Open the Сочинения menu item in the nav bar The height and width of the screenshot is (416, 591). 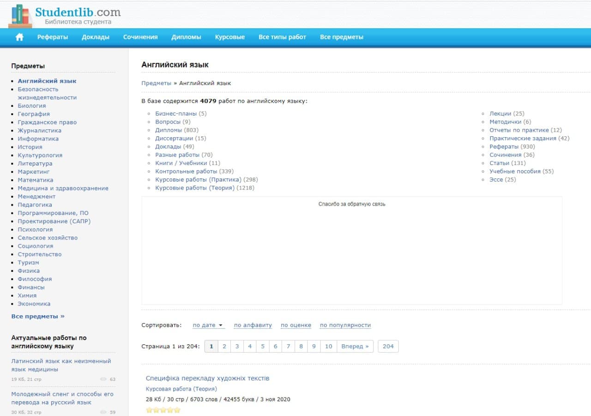(x=140, y=37)
